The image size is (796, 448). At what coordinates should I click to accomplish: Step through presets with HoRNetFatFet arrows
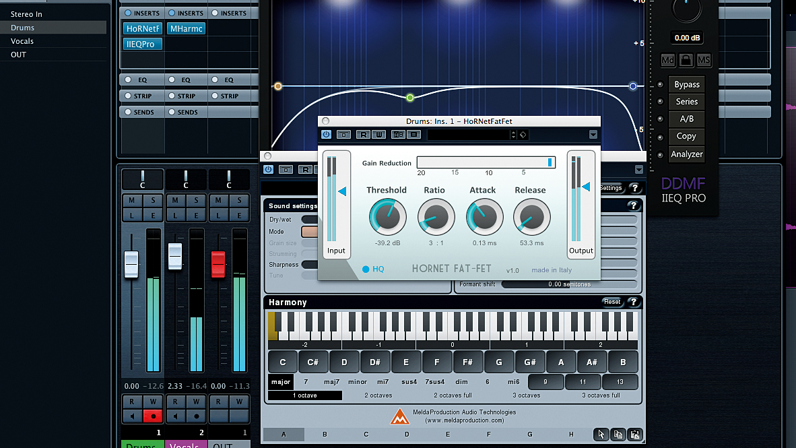(513, 135)
